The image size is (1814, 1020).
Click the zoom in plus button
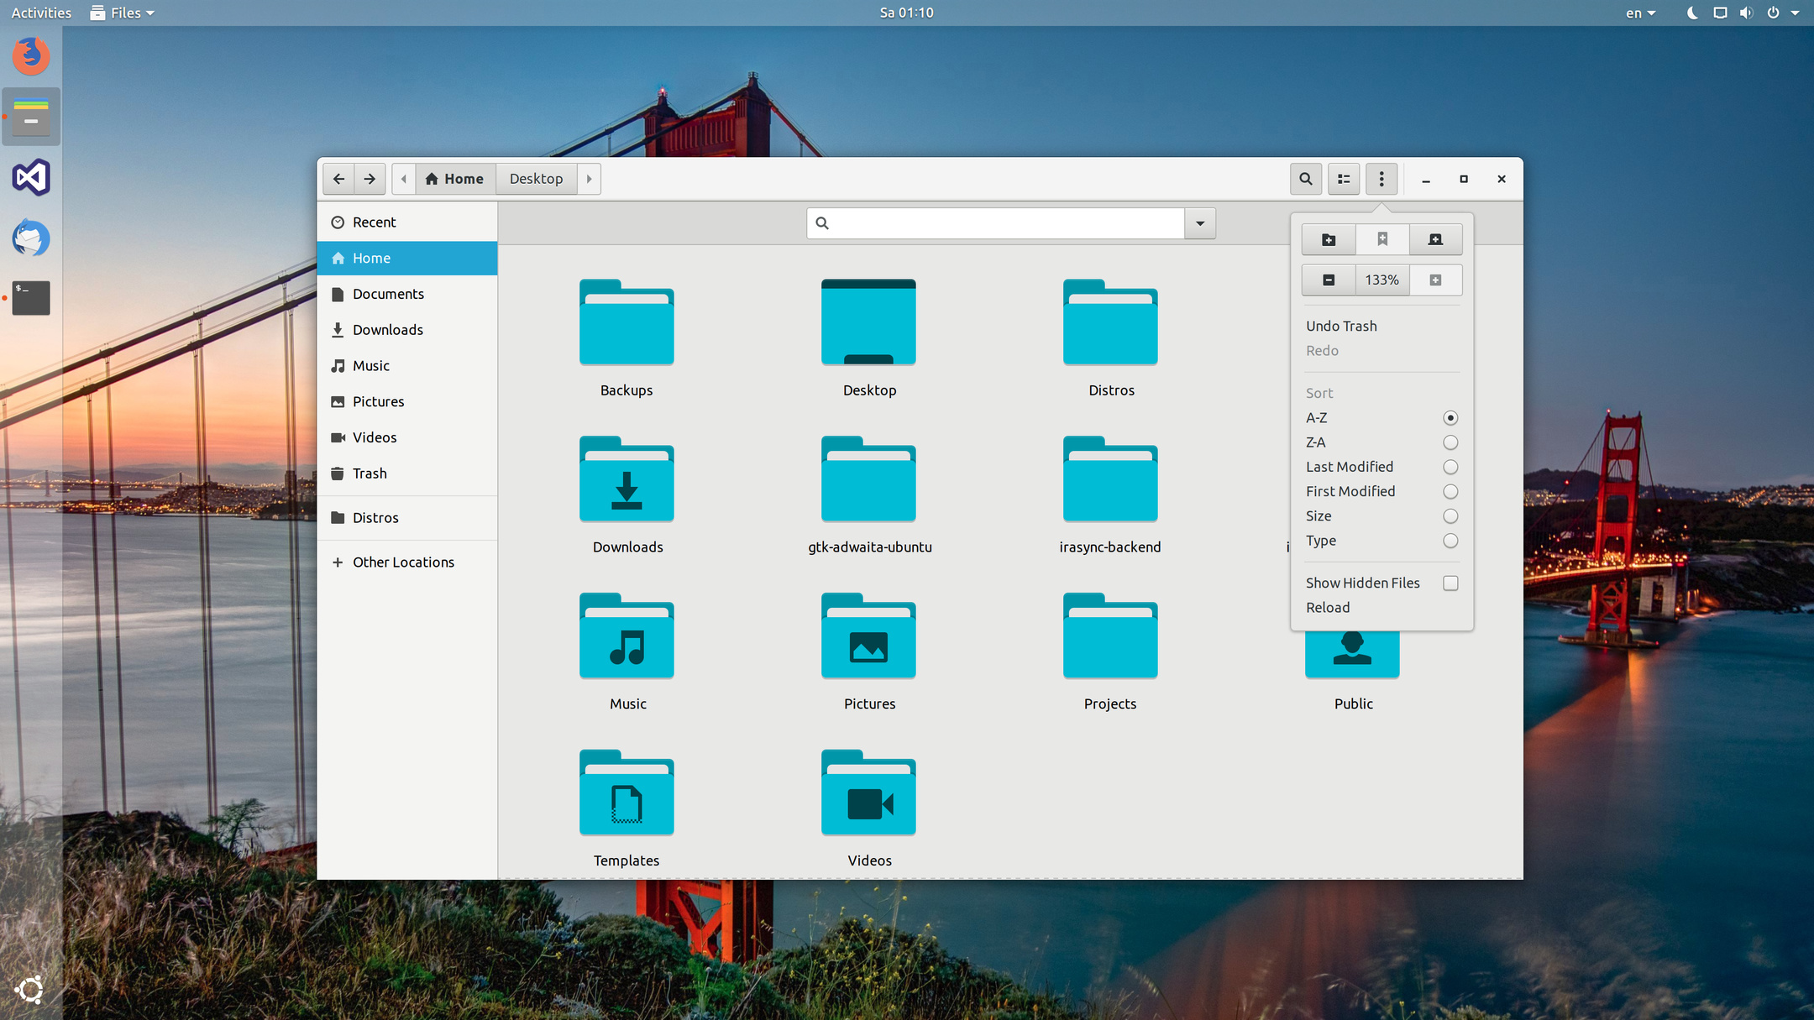[x=1435, y=280]
